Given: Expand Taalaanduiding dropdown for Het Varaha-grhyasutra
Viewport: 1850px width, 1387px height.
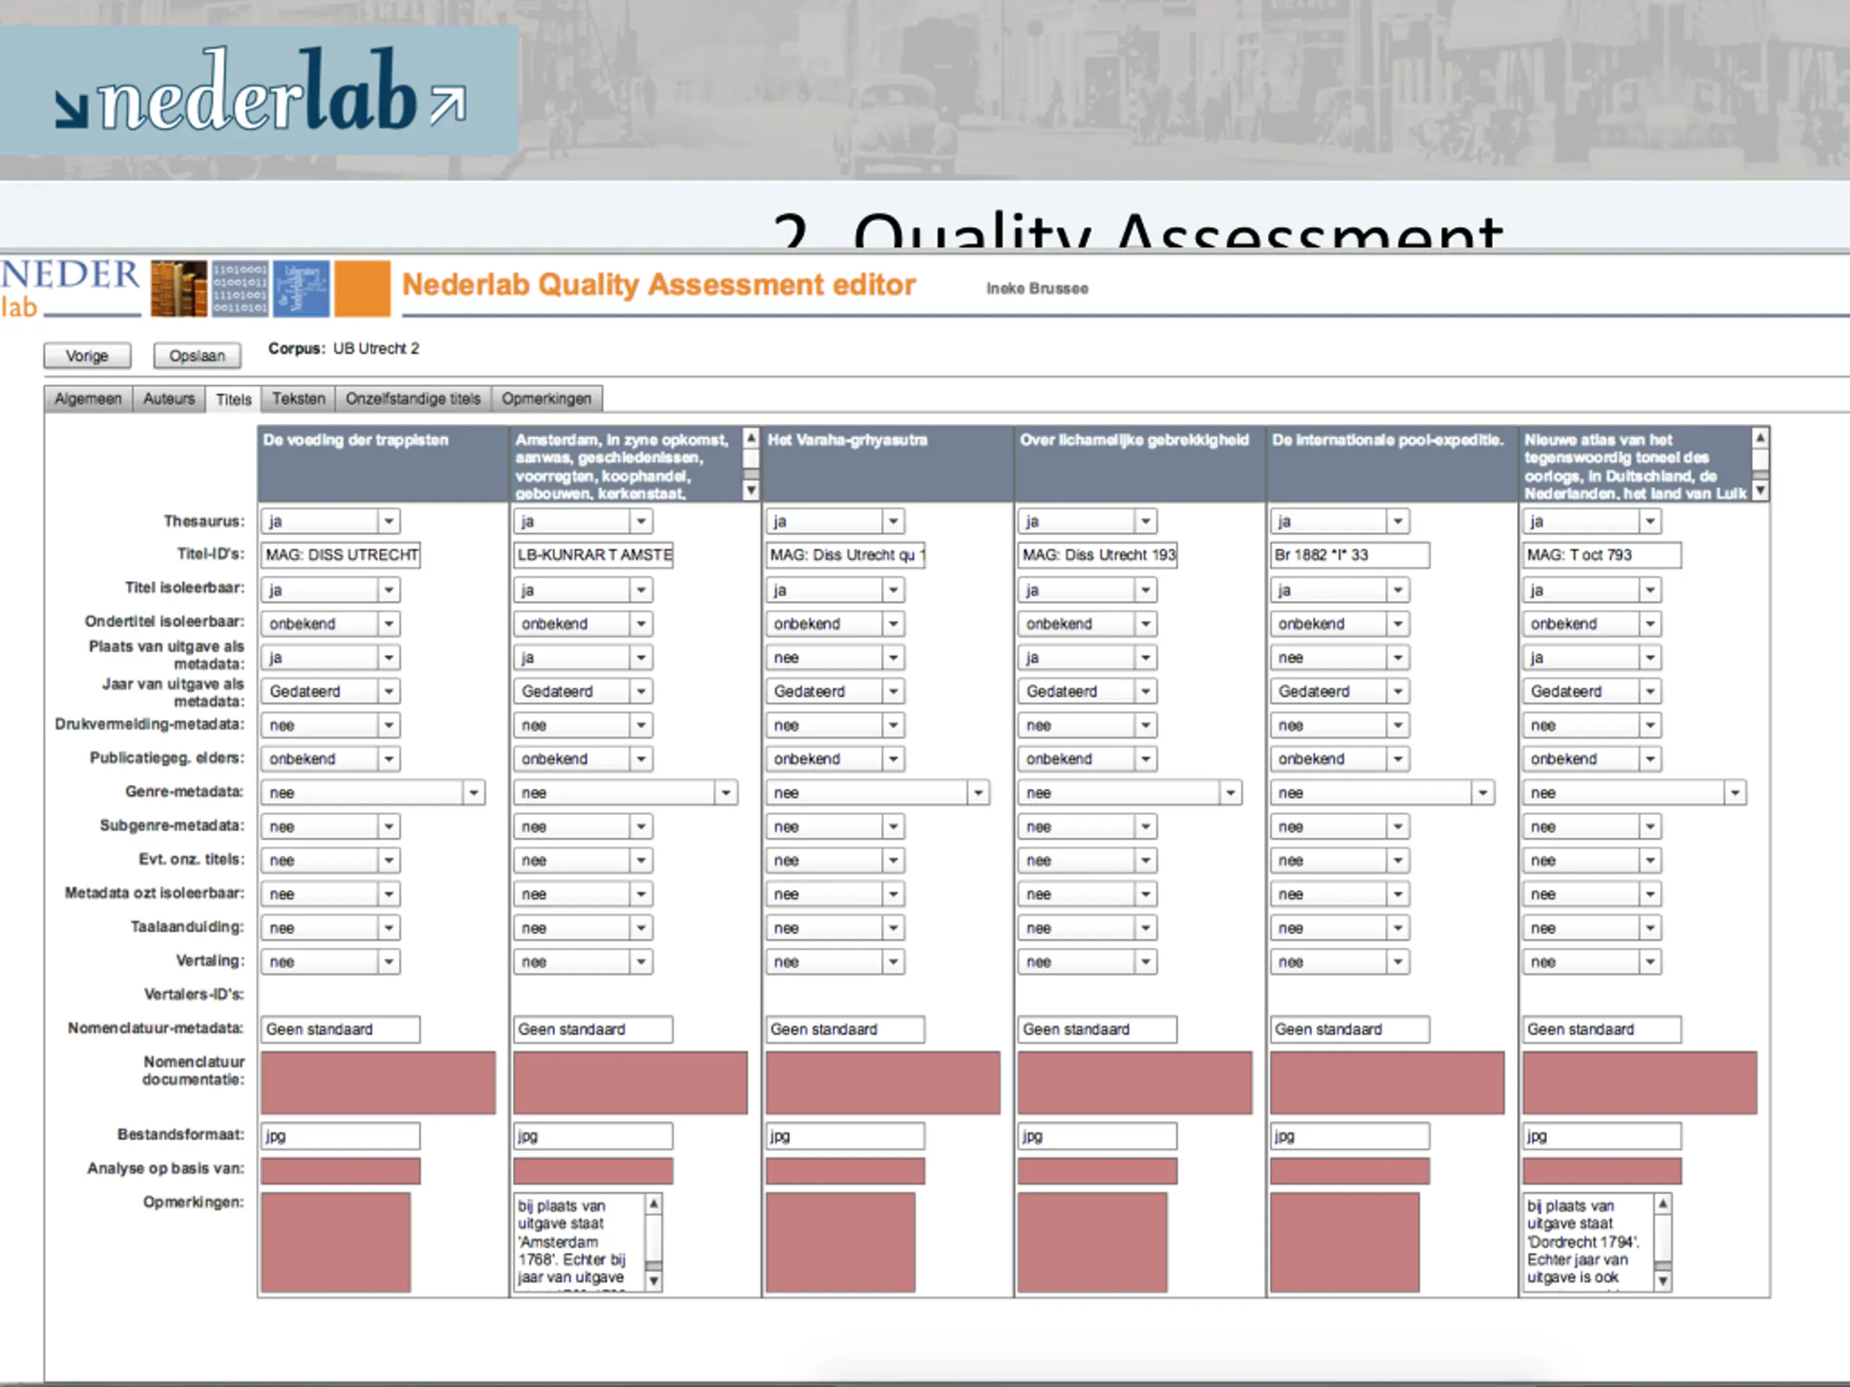Looking at the screenshot, I should 835,928.
